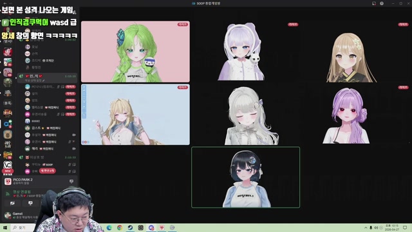Click LIVE badge on long blonde avatar tile
Screen dimensions: 412x232
(x=403, y=24)
